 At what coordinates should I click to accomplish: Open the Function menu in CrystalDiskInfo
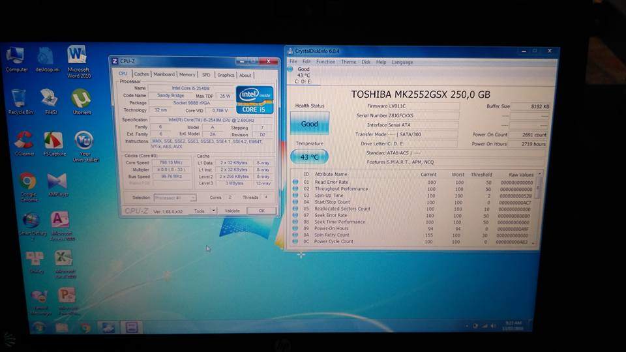326,62
